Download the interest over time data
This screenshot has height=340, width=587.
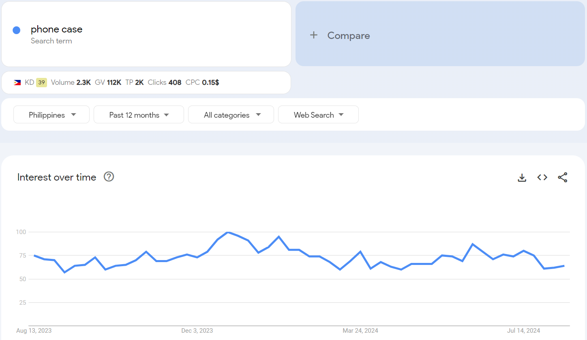tap(522, 177)
